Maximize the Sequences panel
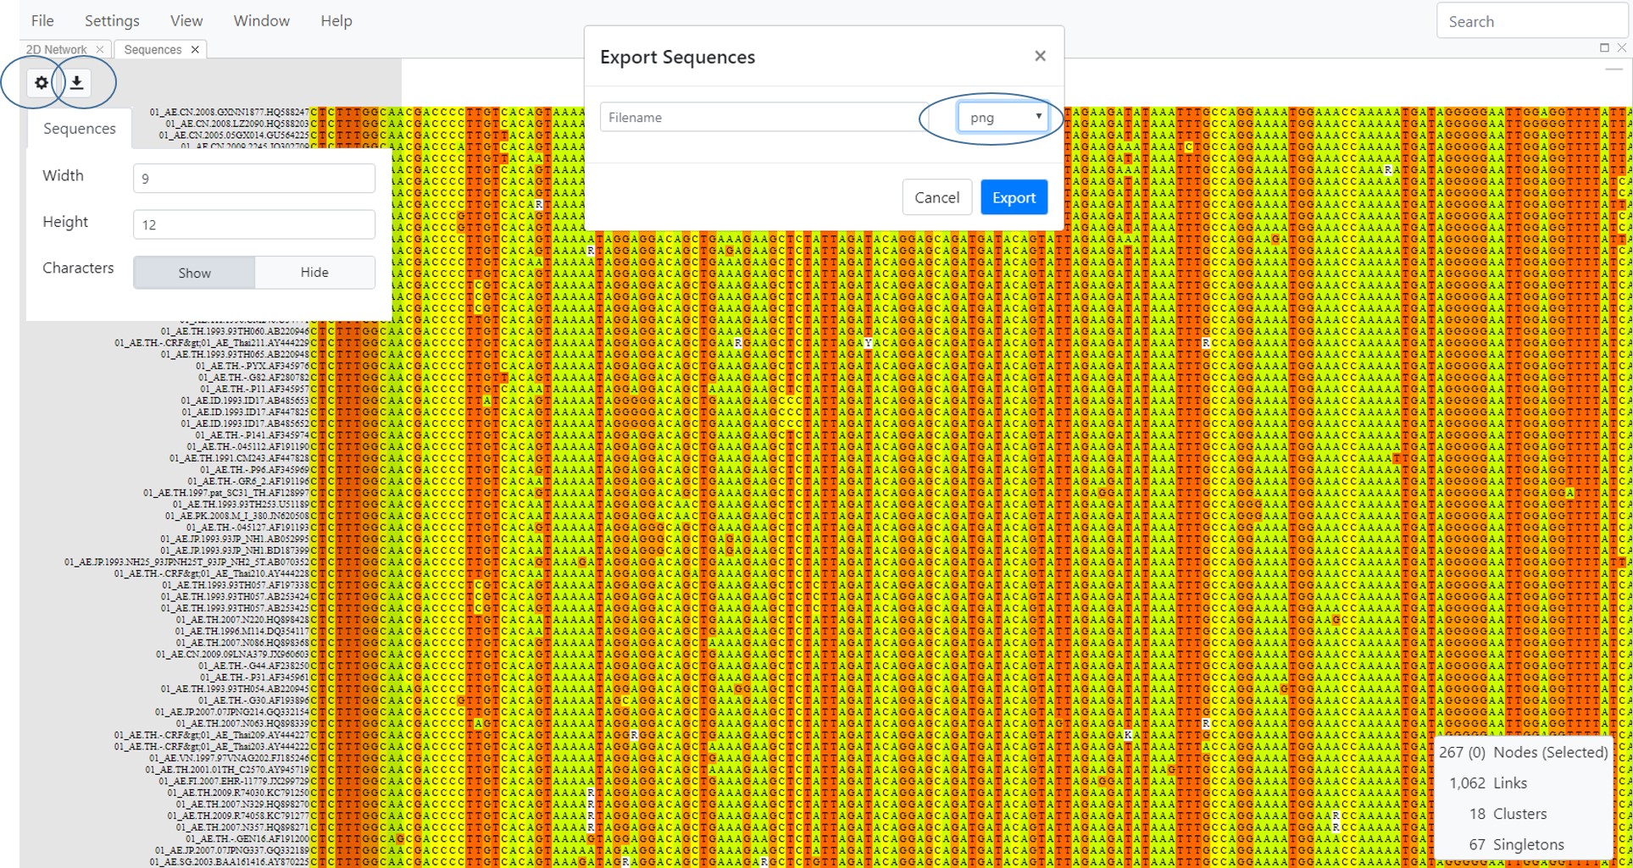Image resolution: width=1633 pixels, height=868 pixels. coord(1604,48)
